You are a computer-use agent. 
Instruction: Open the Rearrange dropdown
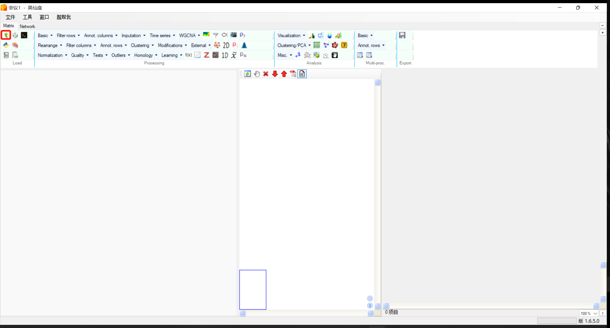pyautogui.click(x=50, y=45)
